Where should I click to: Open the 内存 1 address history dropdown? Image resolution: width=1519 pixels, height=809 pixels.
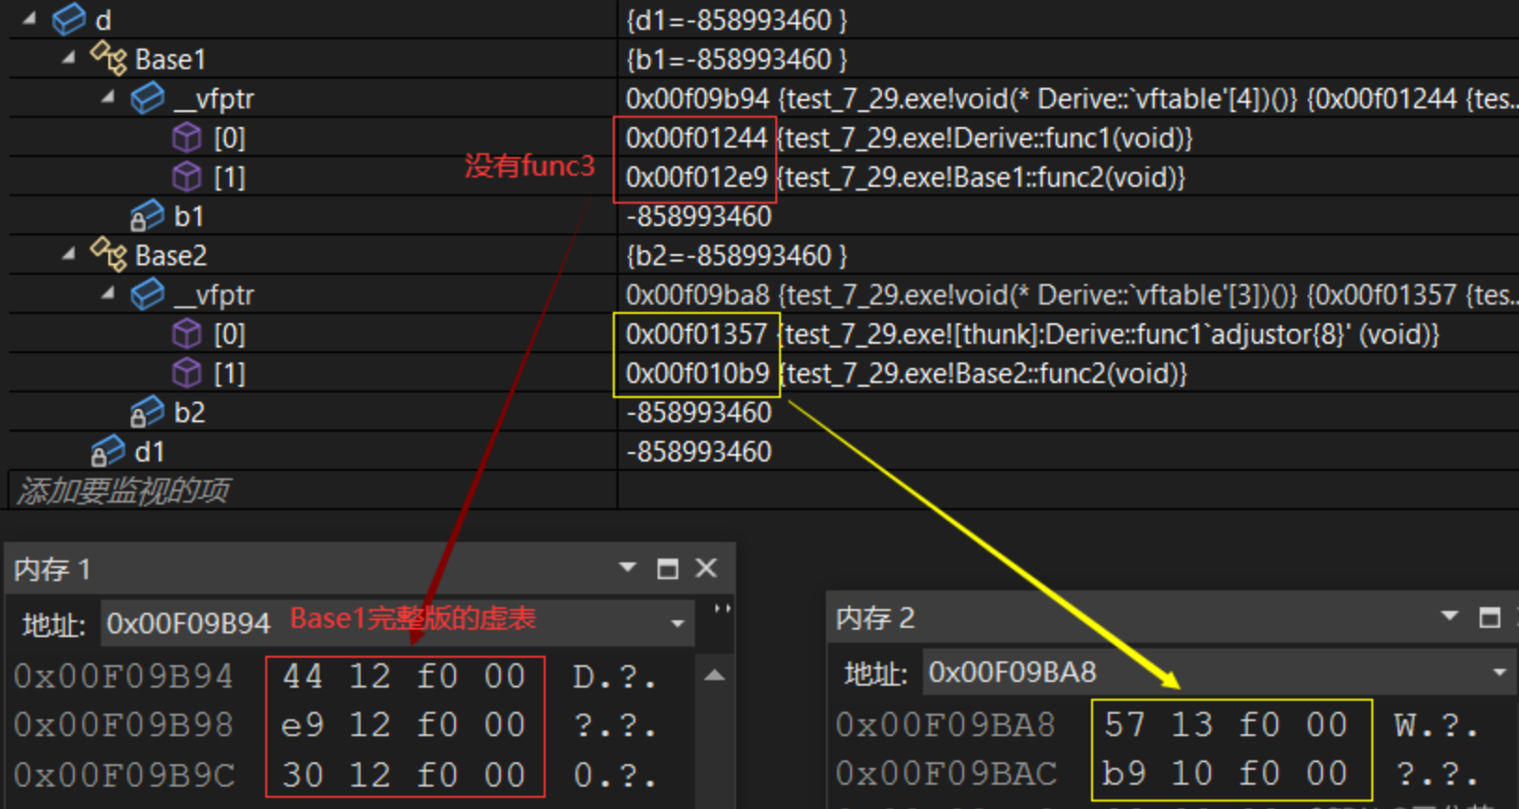coord(677,623)
